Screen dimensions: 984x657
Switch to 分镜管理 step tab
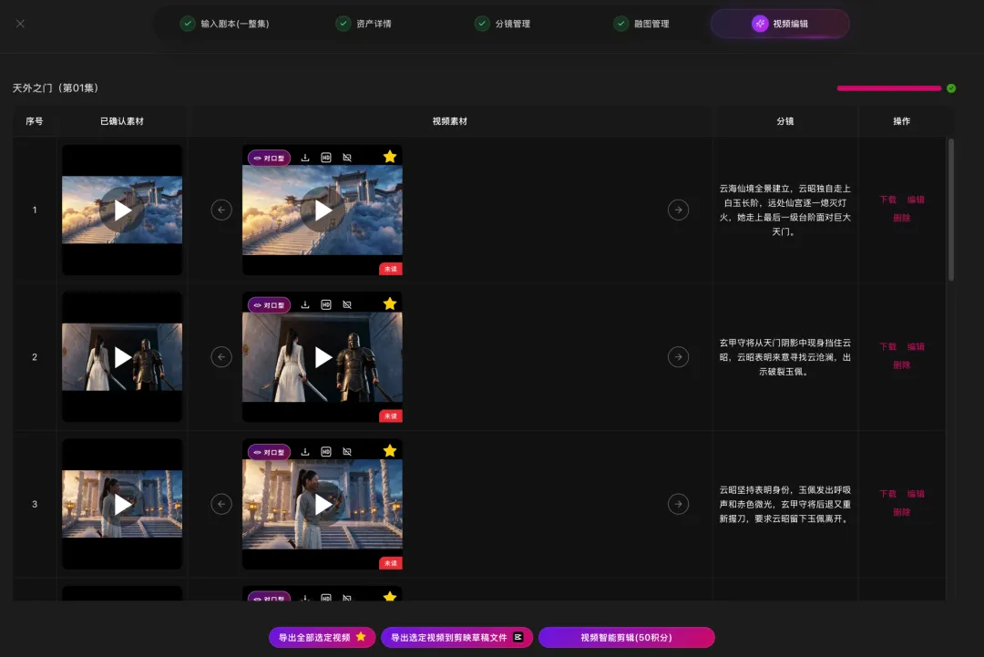coord(502,24)
